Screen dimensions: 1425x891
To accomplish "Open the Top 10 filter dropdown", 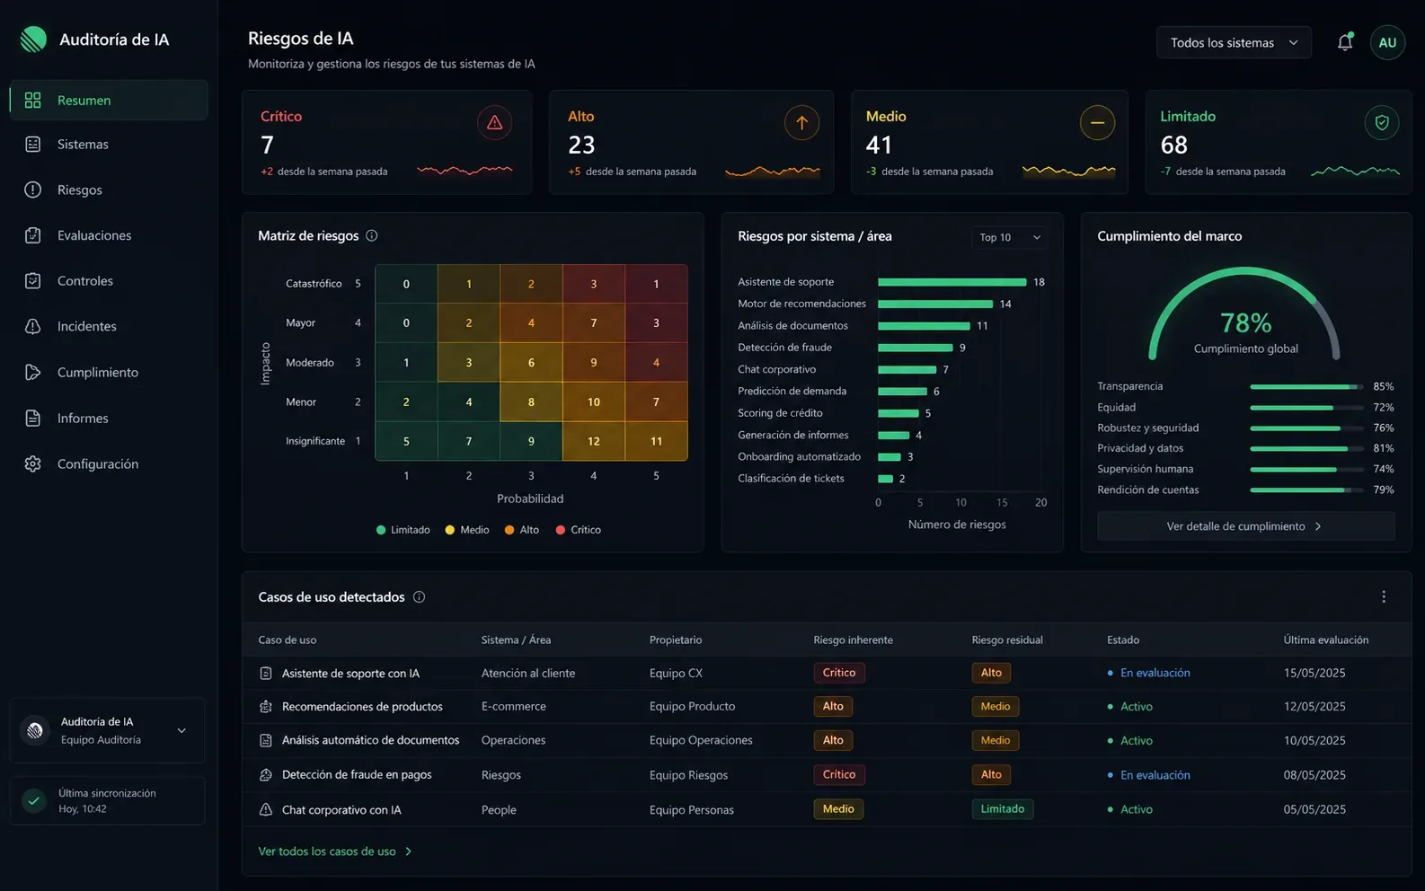I will (x=1010, y=237).
